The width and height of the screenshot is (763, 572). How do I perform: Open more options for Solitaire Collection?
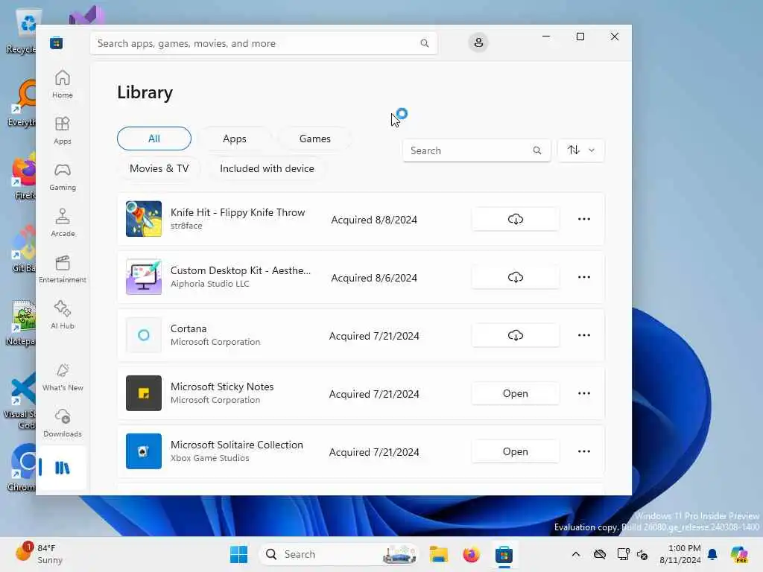coord(584,451)
